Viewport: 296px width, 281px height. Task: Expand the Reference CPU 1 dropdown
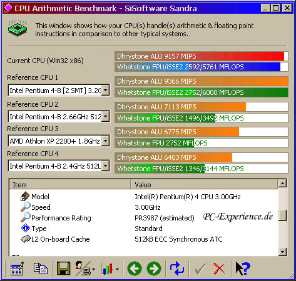(106, 91)
